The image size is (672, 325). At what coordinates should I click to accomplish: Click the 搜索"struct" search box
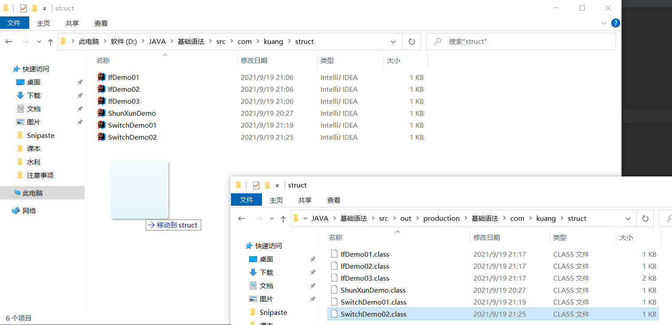(x=521, y=42)
